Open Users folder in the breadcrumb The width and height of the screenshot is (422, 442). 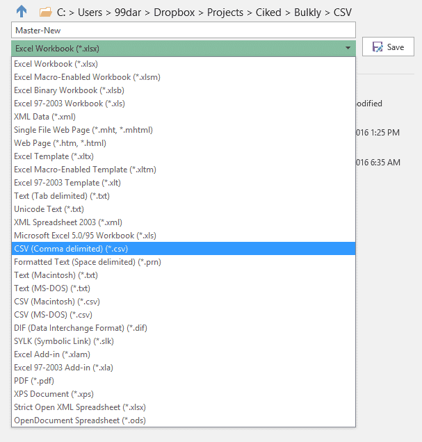(90, 13)
